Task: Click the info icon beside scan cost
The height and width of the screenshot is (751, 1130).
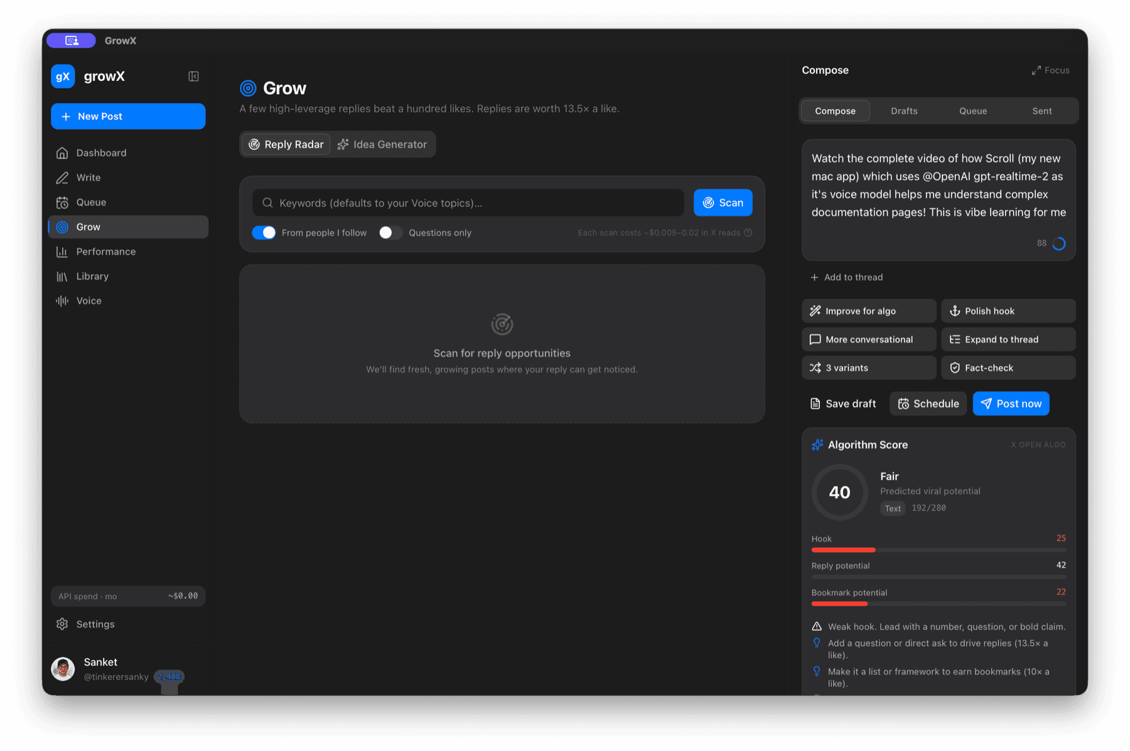Action: tap(748, 233)
